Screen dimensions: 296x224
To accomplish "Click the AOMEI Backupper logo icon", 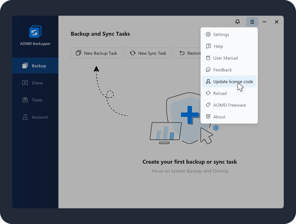I will (x=35, y=32).
